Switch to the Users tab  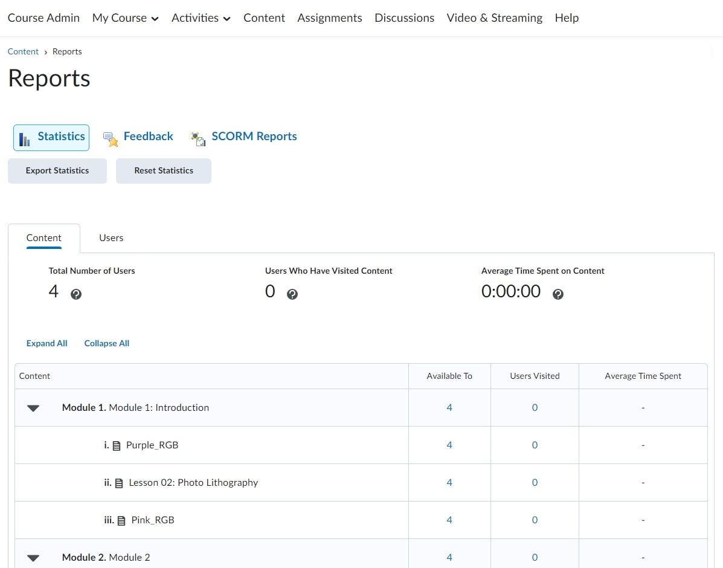coord(111,238)
